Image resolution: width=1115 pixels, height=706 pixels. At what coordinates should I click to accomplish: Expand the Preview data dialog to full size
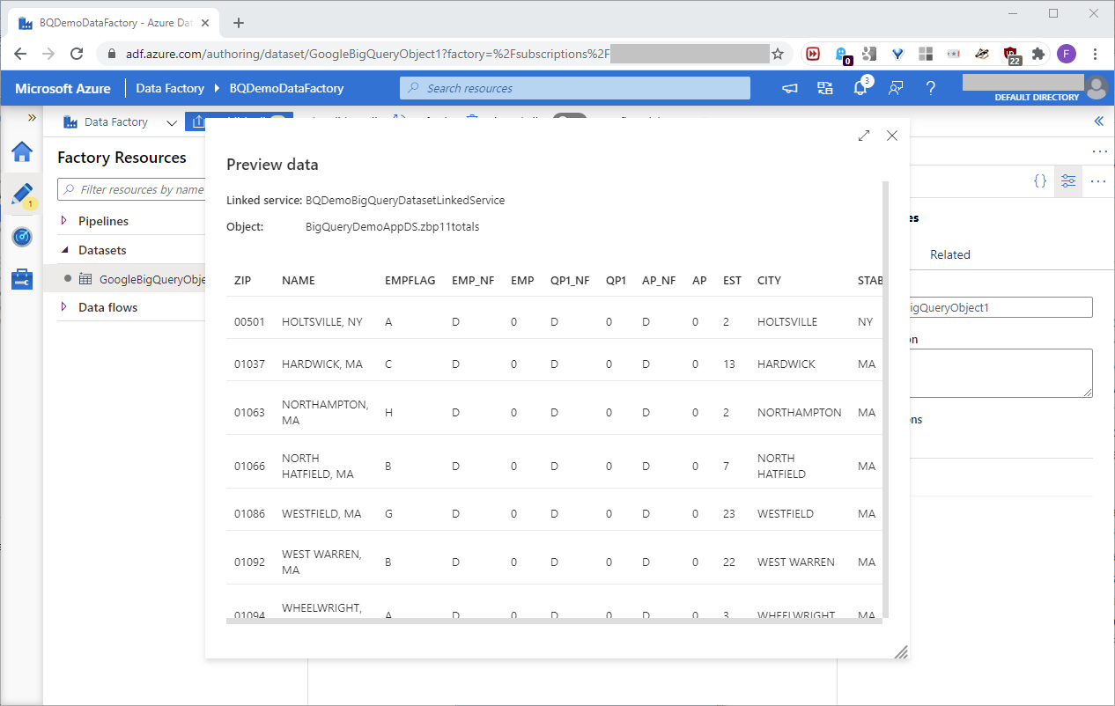pyautogui.click(x=864, y=136)
